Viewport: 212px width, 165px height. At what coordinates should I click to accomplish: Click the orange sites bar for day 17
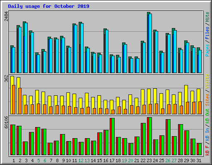point(113,112)
